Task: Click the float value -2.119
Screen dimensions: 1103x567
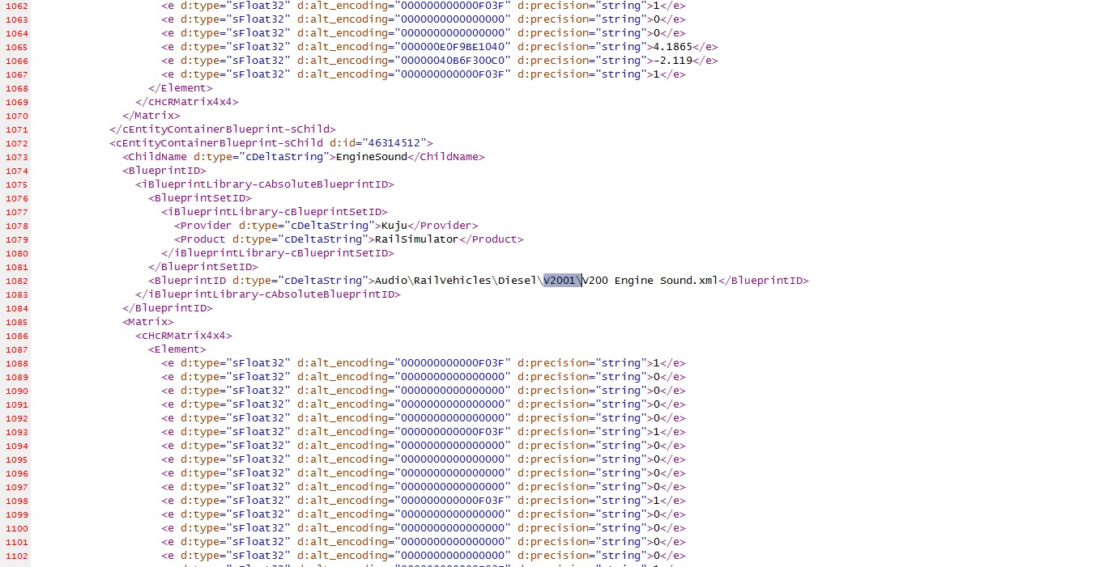Action: pyautogui.click(x=672, y=61)
